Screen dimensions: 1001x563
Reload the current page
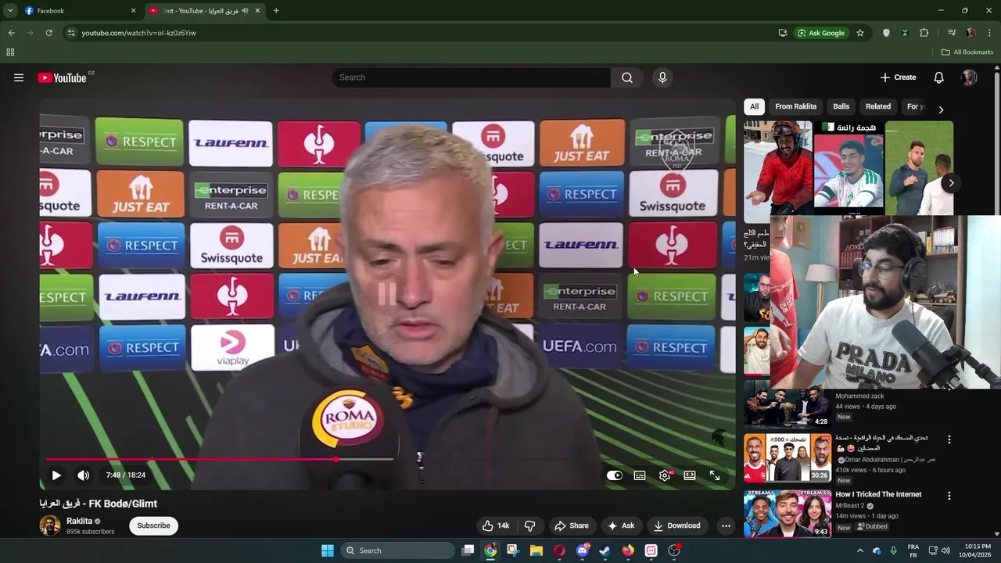pos(48,33)
